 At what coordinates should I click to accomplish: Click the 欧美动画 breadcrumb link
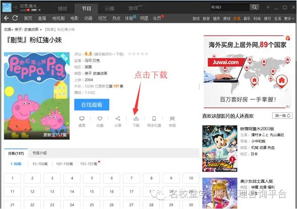pos(31,30)
